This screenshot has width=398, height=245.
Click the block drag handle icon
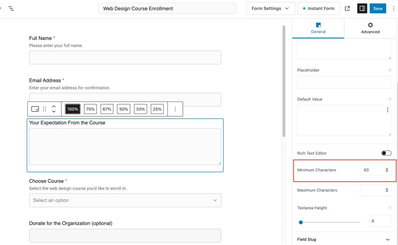coord(44,109)
